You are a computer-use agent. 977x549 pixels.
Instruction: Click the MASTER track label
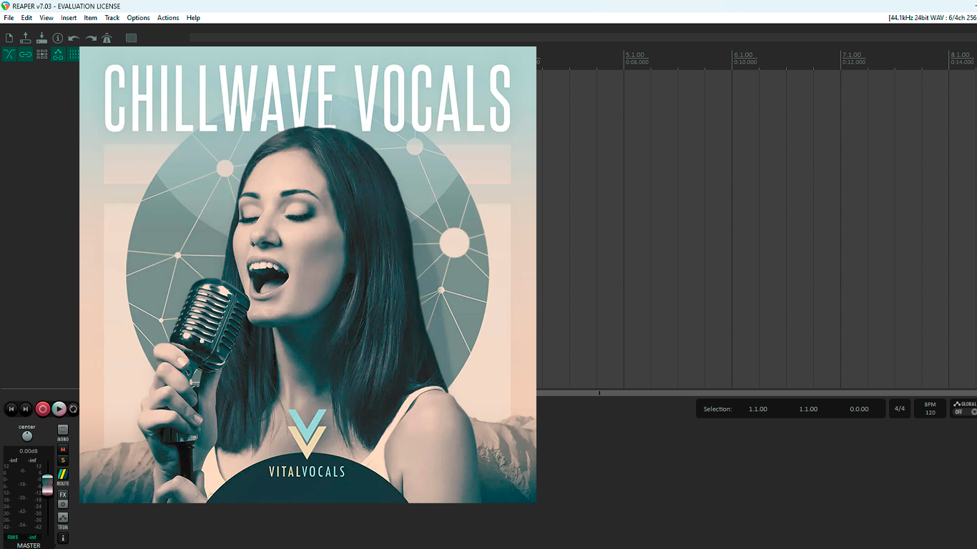pos(29,545)
